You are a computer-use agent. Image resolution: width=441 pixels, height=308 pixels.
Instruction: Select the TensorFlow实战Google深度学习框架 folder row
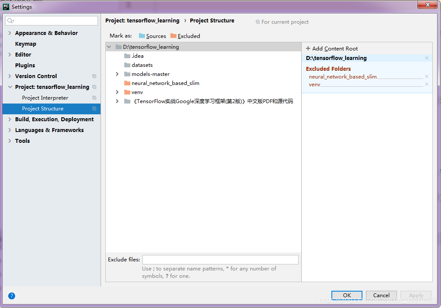coord(203,101)
